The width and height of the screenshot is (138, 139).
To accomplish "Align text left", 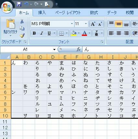I will 111,33.
